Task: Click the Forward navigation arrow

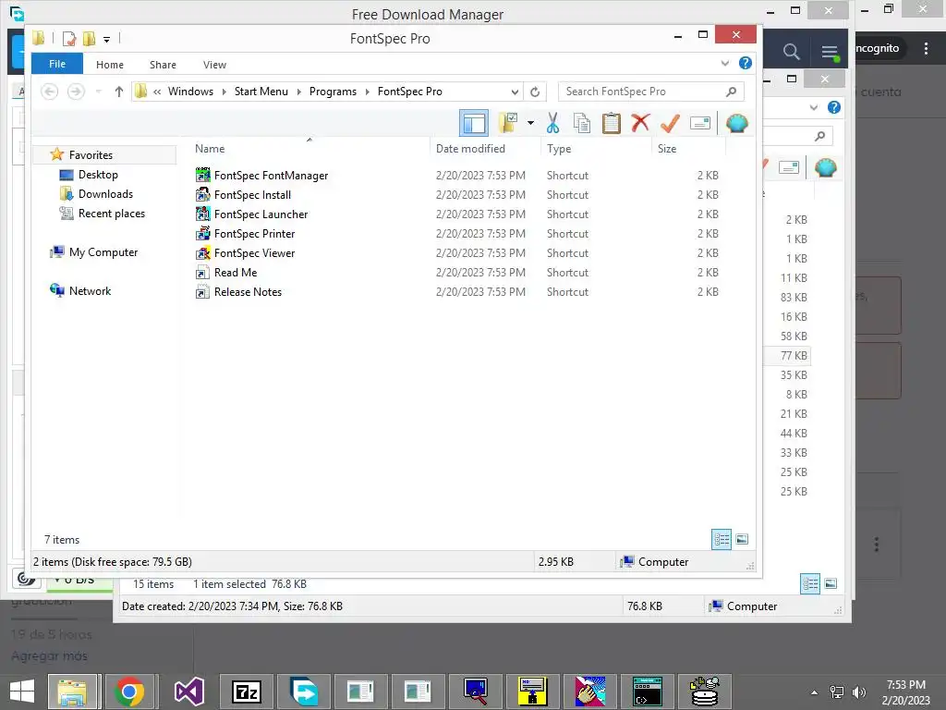Action: 76,92
